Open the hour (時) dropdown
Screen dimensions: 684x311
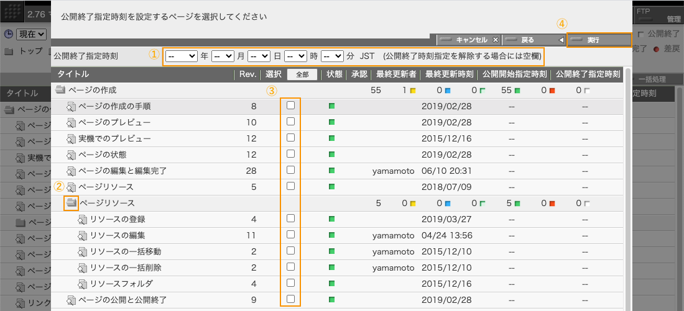[296, 56]
